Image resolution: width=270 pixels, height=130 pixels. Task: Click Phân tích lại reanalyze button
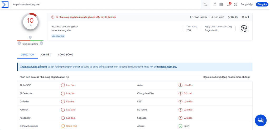tap(198, 17)
